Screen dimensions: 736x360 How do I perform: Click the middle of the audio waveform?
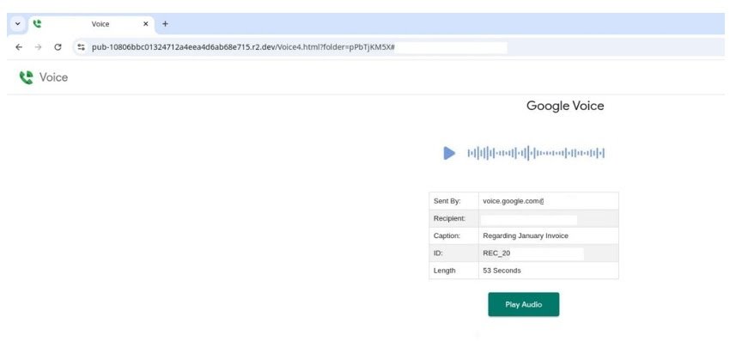[536, 153]
